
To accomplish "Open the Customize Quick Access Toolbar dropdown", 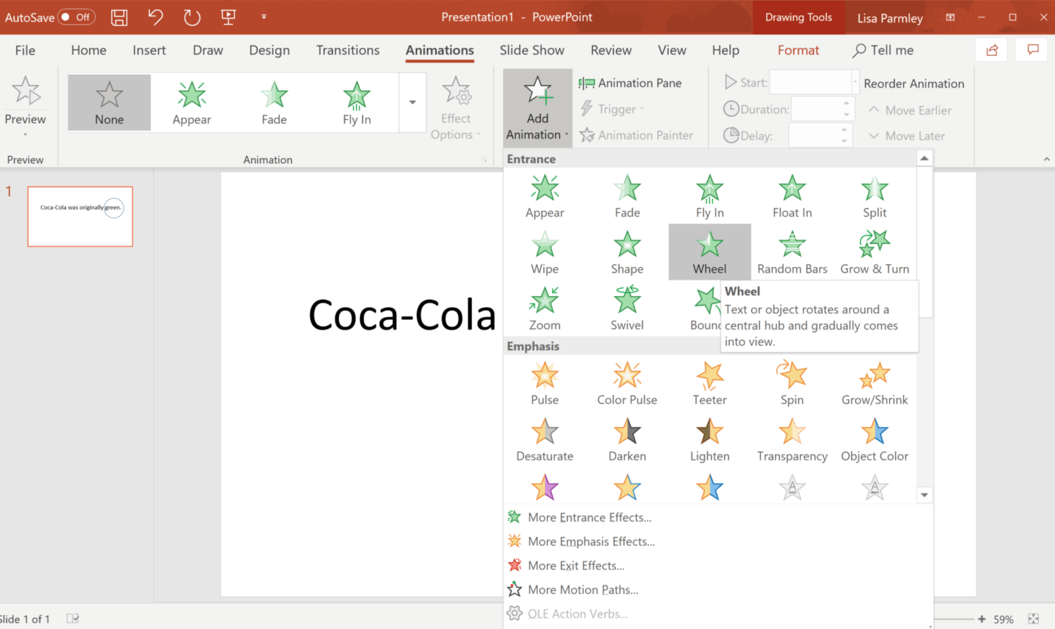I will click(264, 17).
